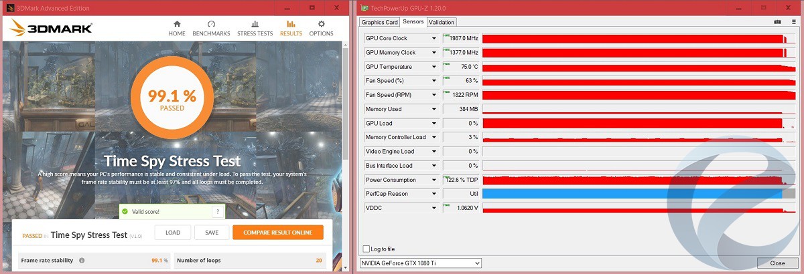Select the Sensors tab in GPU-Z
Screen dimensions: 804x274
click(x=413, y=21)
